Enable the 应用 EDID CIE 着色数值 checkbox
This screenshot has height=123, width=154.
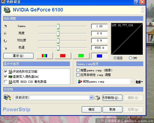coord(6,81)
